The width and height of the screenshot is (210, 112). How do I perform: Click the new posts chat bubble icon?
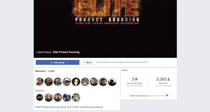tap(136, 79)
